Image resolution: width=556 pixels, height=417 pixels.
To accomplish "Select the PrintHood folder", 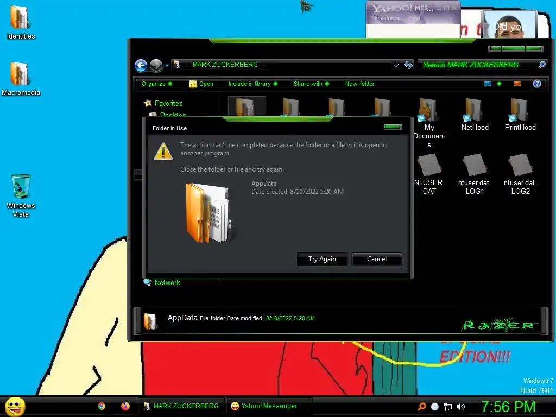I will click(520, 114).
